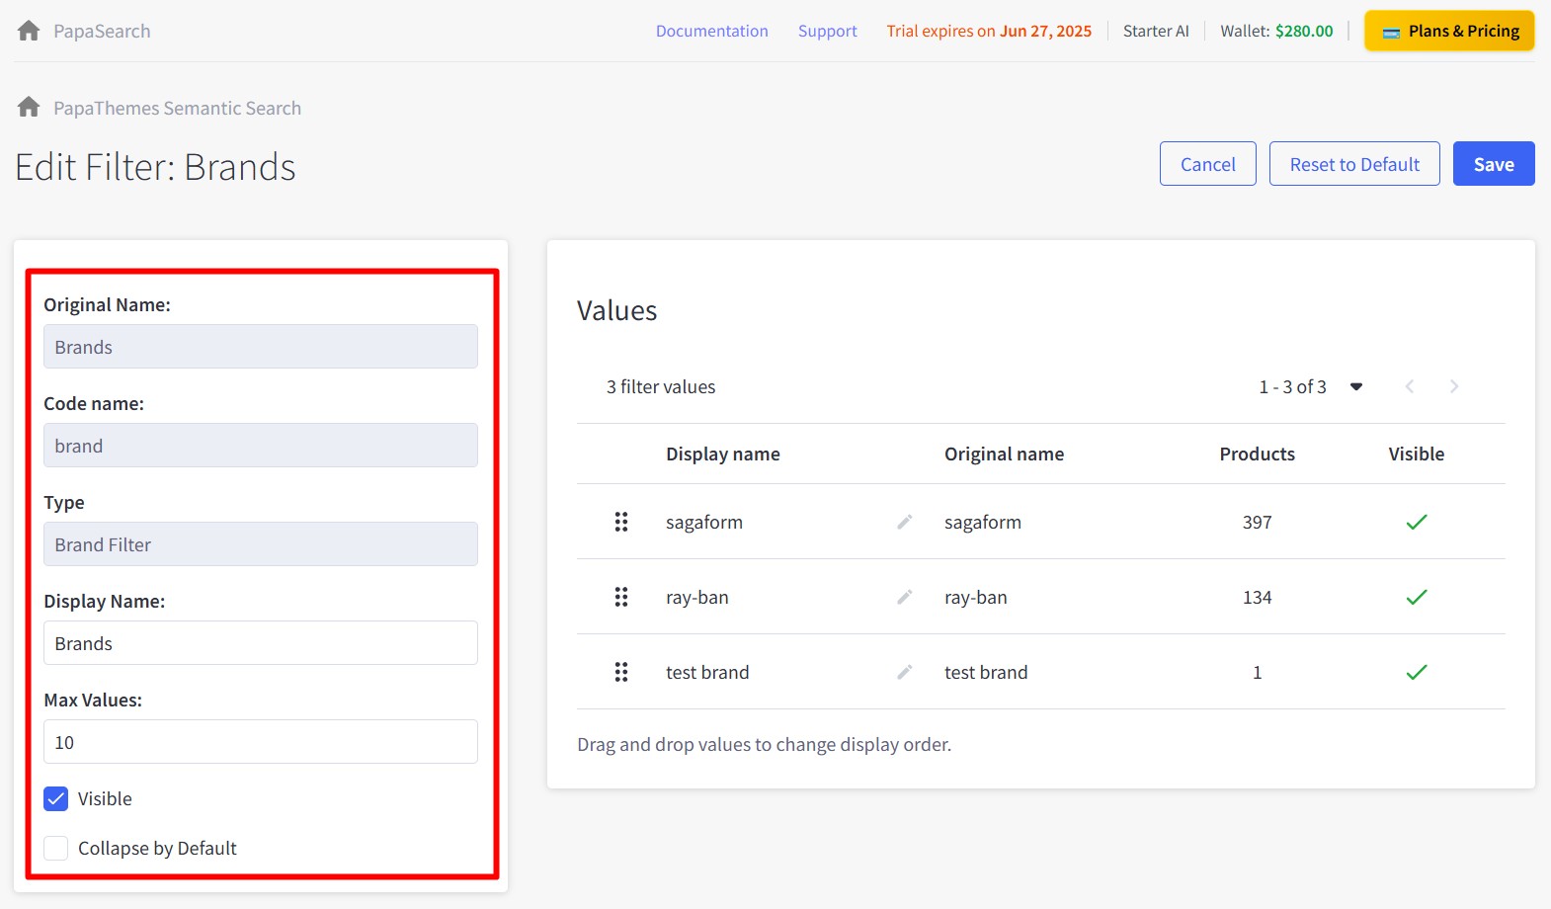Image resolution: width=1551 pixels, height=909 pixels.
Task: Open the Documentation link
Action: pyautogui.click(x=712, y=31)
